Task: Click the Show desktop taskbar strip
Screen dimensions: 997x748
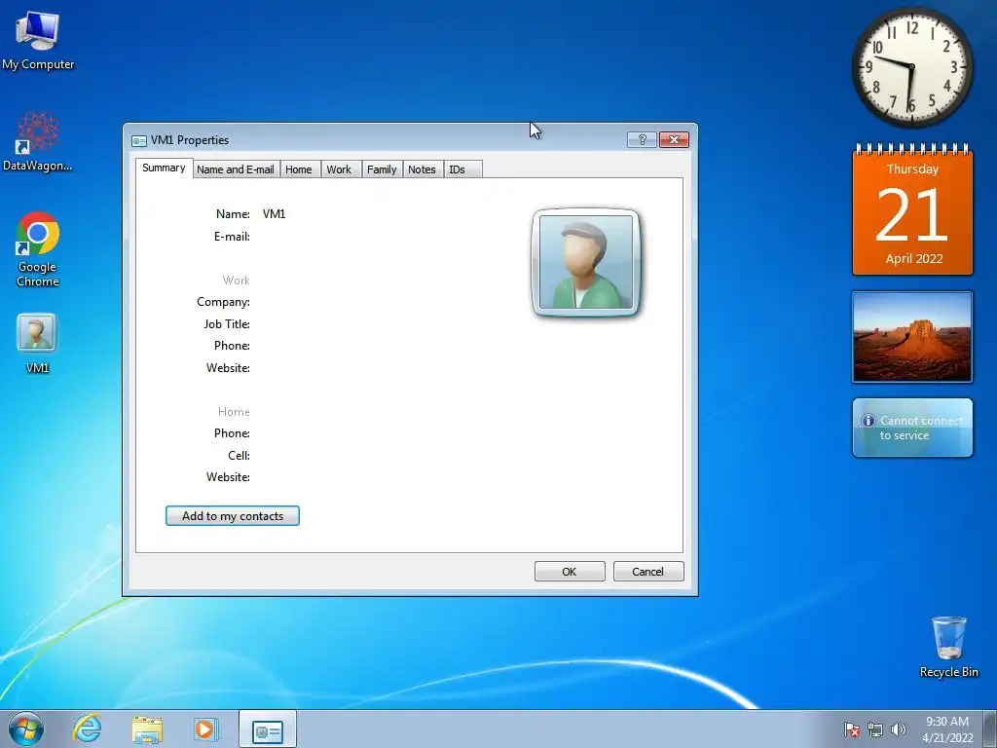Action: click(992, 729)
